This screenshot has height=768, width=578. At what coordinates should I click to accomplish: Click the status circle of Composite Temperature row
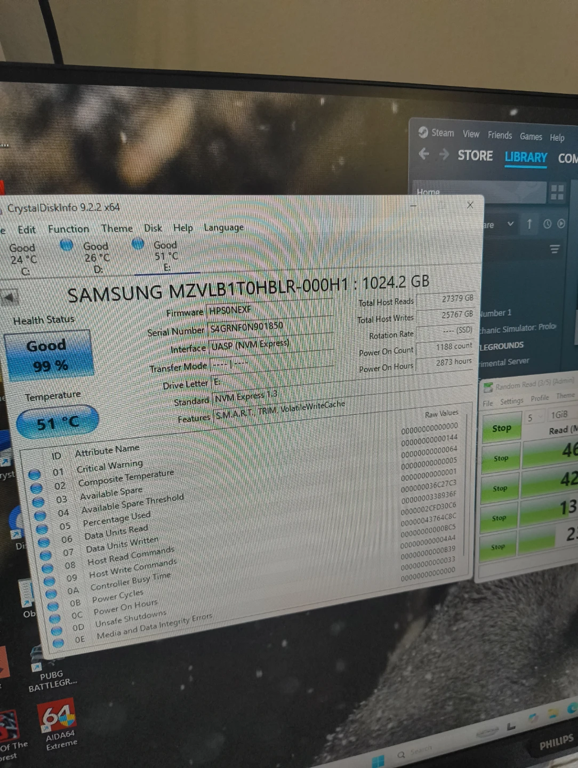(37, 488)
